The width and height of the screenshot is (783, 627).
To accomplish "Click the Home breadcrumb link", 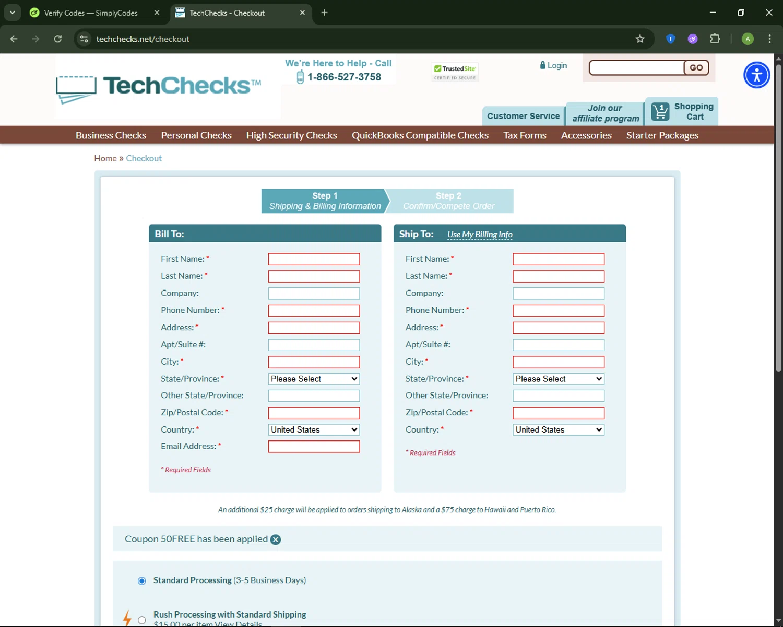I will 105,158.
